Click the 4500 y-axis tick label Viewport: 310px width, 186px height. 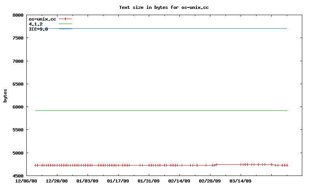[18, 176]
